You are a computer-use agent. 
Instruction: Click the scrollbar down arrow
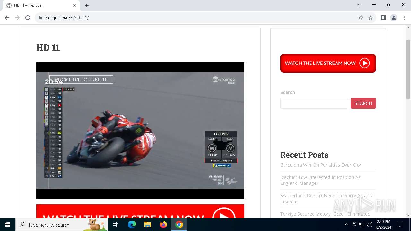click(x=408, y=215)
